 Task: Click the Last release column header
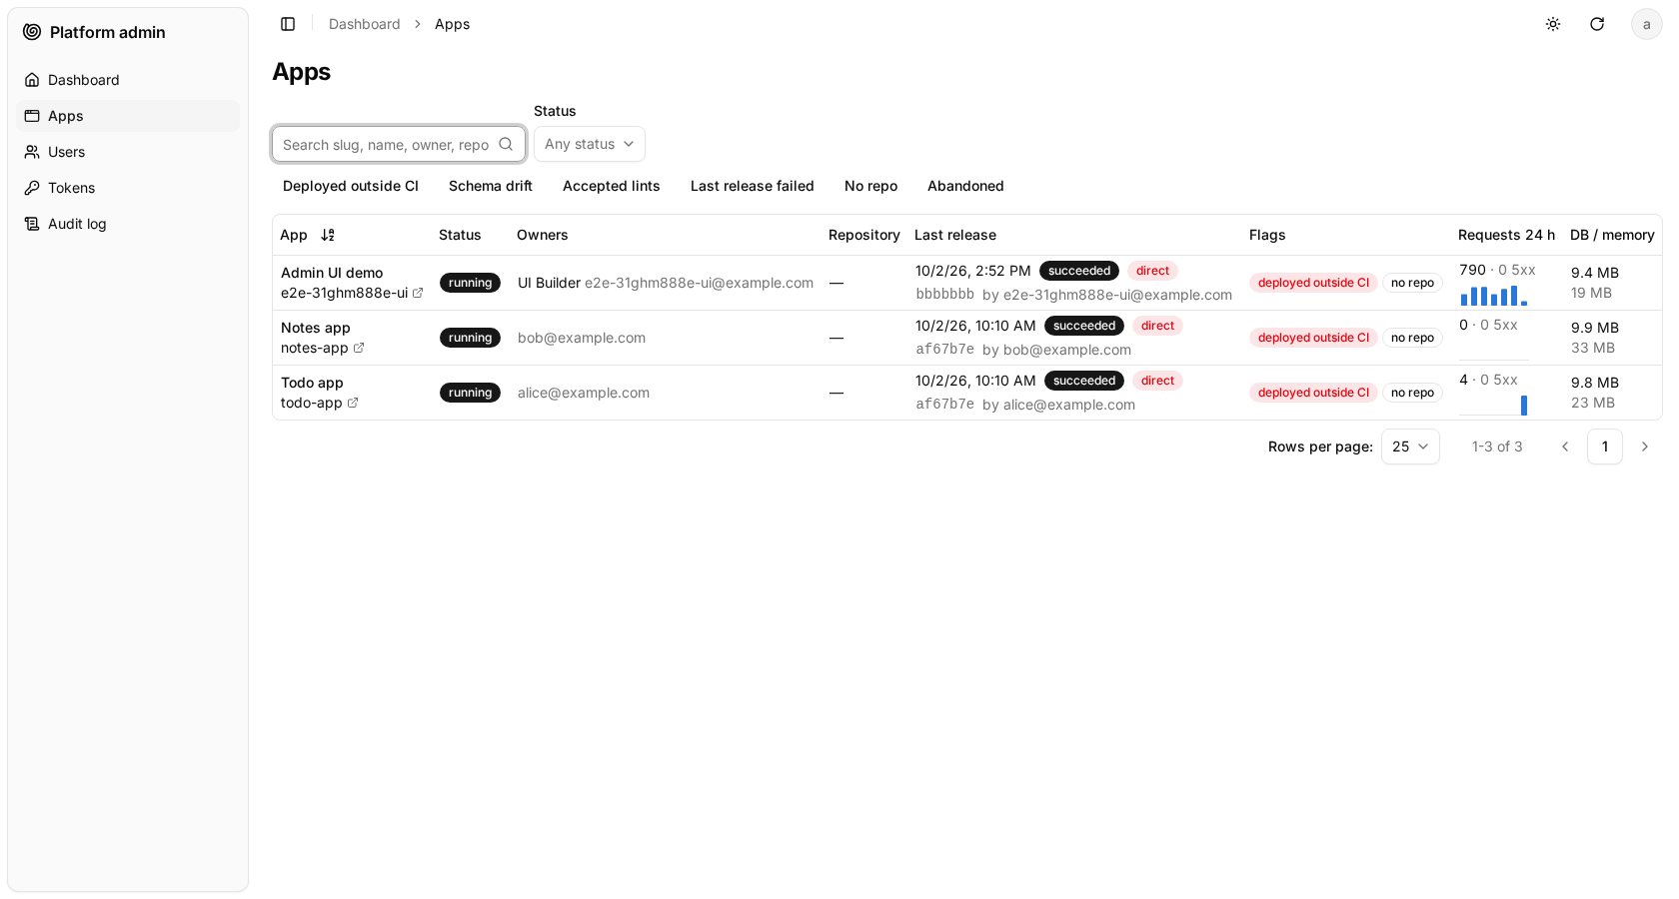pyautogui.click(x=955, y=235)
